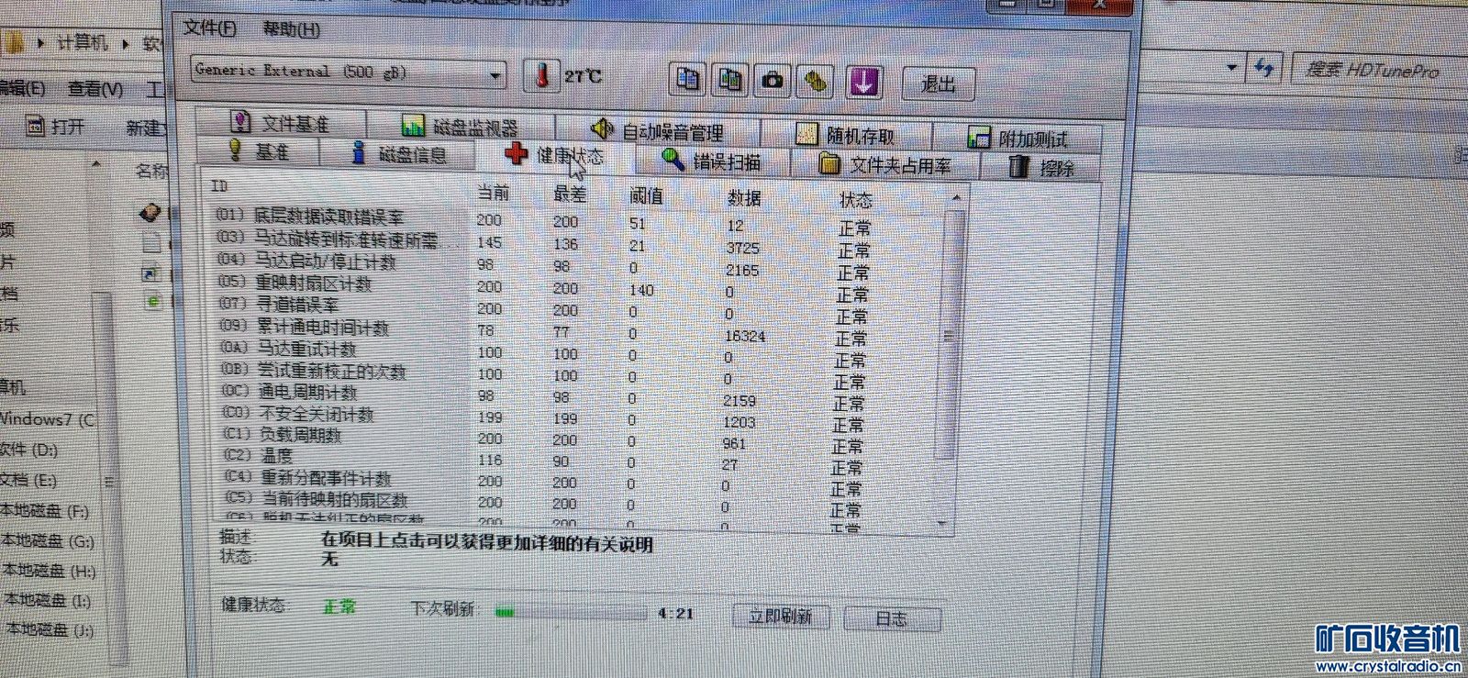Click the 打开 button in Explorer toolbar
This screenshot has height=678, width=1468.
coord(55,127)
